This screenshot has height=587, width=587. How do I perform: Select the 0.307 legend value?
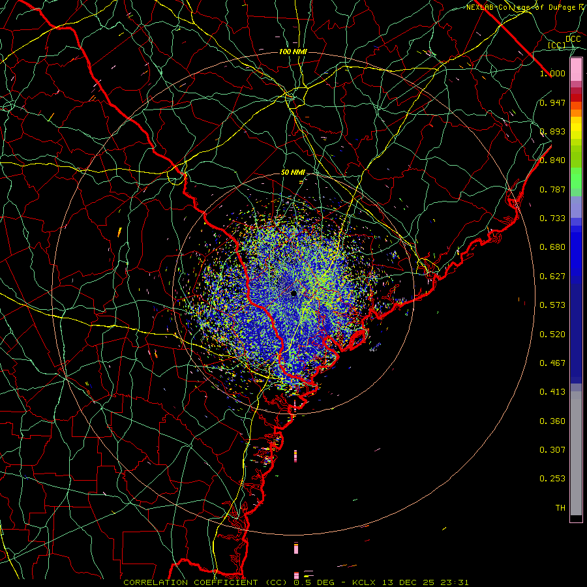pos(552,450)
